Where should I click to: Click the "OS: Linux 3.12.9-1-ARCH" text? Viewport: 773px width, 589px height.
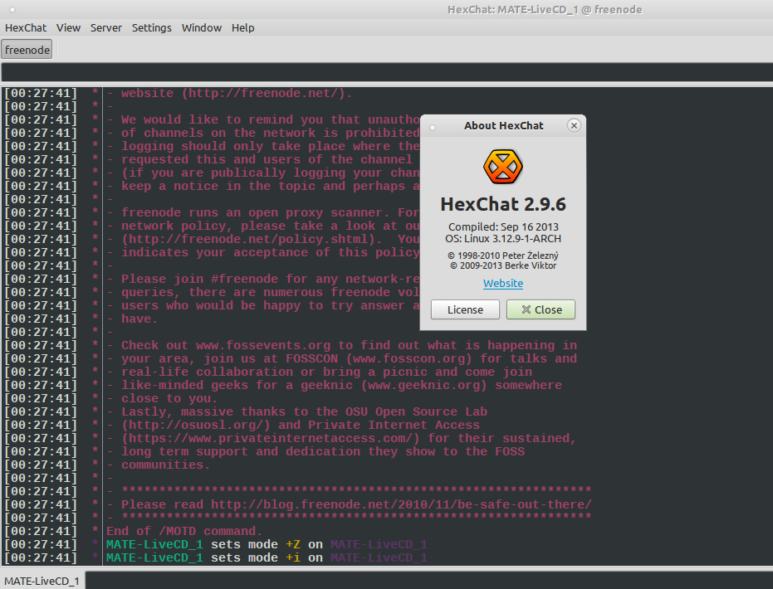coord(503,239)
